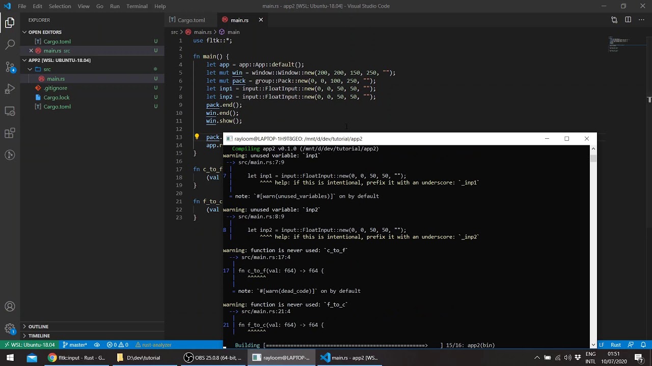Split the editor to the right

coord(628,20)
